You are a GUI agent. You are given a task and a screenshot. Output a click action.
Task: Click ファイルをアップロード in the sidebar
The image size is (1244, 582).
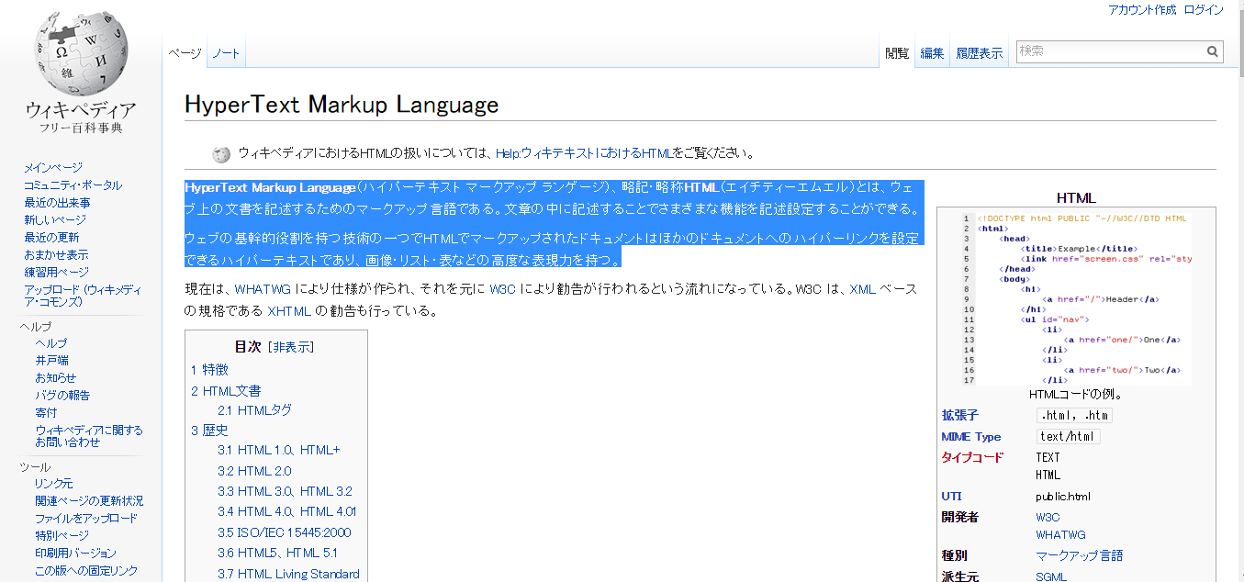(x=86, y=518)
